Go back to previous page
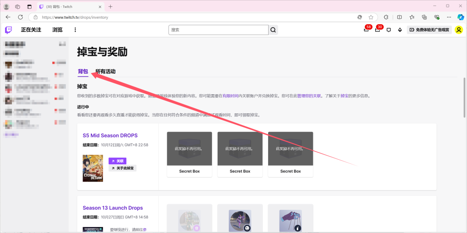The width and height of the screenshot is (467, 233). tap(8, 17)
